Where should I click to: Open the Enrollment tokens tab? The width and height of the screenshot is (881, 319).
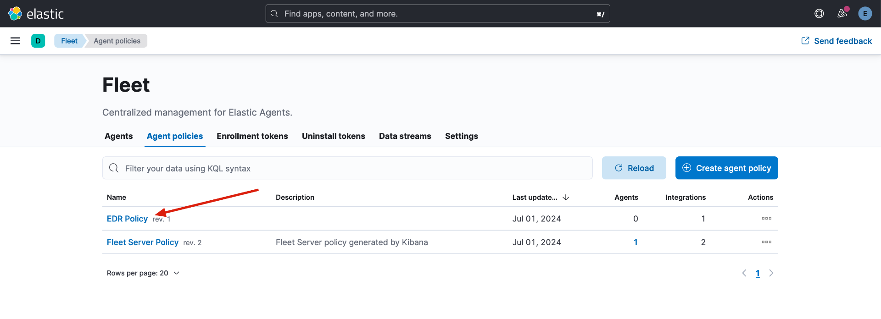(252, 136)
